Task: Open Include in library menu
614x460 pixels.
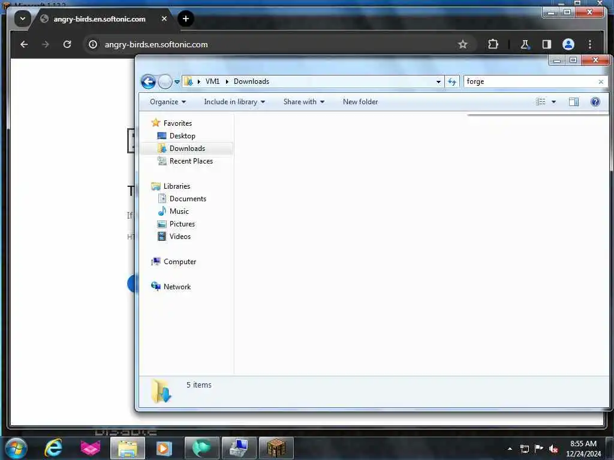Action: (234, 102)
